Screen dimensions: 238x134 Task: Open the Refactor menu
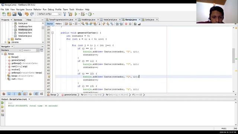[37, 10]
